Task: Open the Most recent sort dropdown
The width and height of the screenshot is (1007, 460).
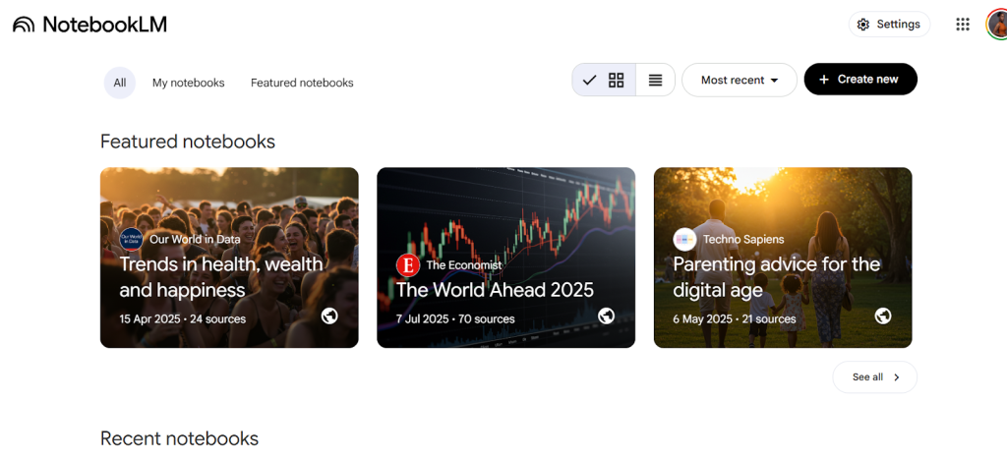Action: tap(739, 81)
